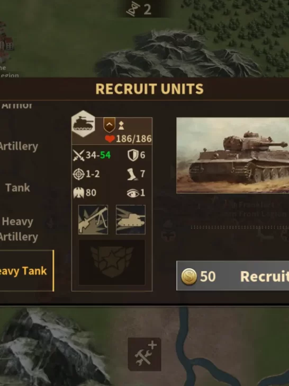Tap the gold coin cost icon
Image resolution: width=289 pixels, height=386 pixels.
pyautogui.click(x=189, y=276)
